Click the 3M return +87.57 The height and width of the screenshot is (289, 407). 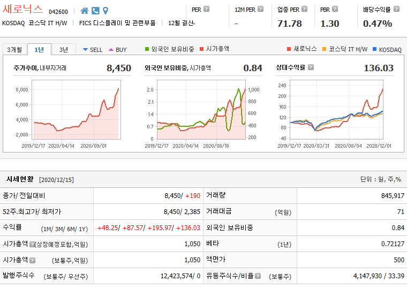tap(133, 228)
